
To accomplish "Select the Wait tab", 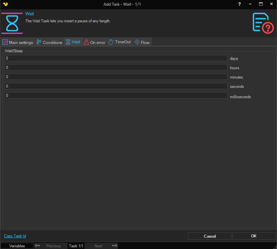I will point(73,42).
